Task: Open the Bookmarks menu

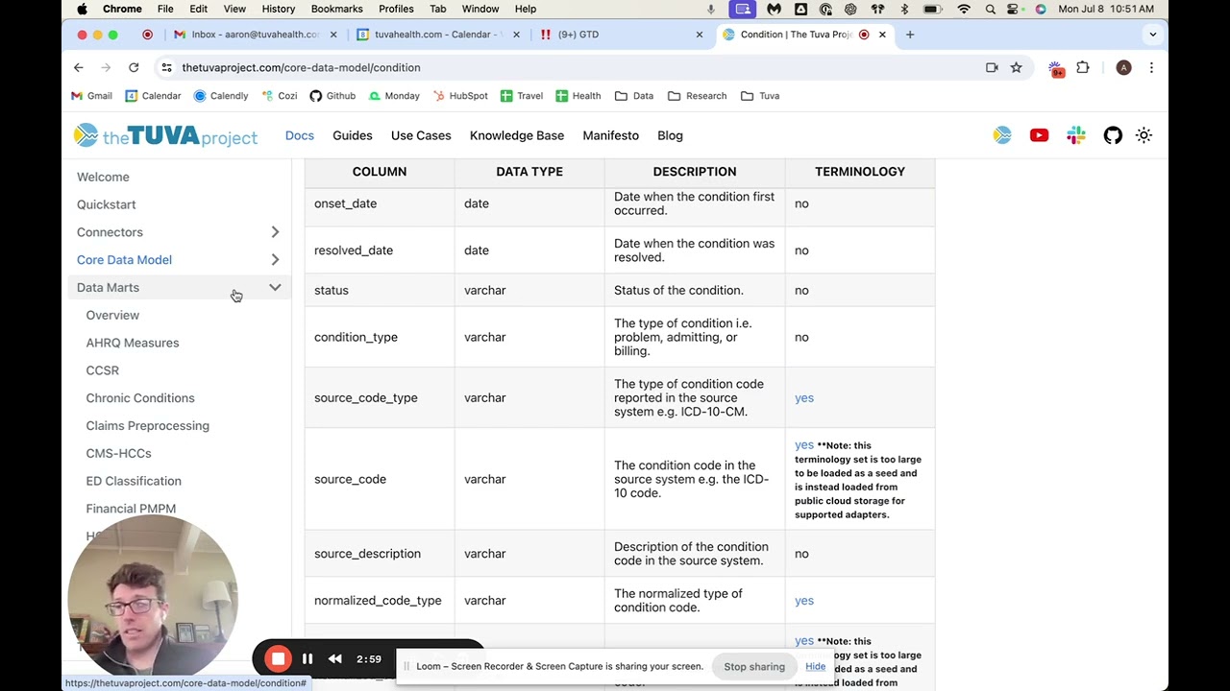Action: click(x=336, y=9)
